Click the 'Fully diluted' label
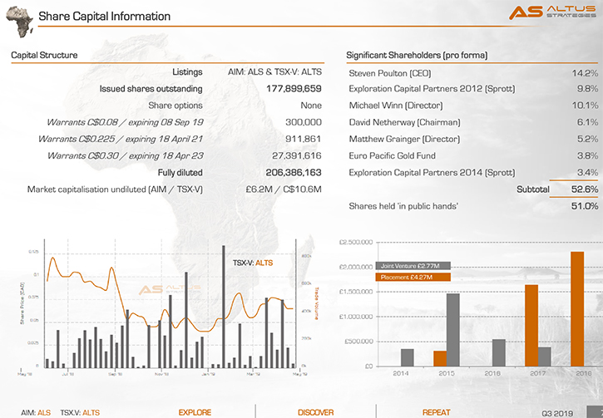Image resolution: width=603 pixels, height=418 pixels. point(180,173)
